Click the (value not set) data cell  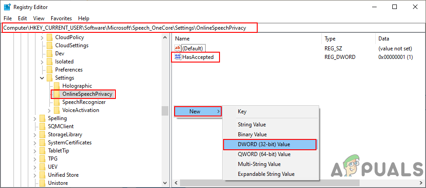(x=395, y=49)
